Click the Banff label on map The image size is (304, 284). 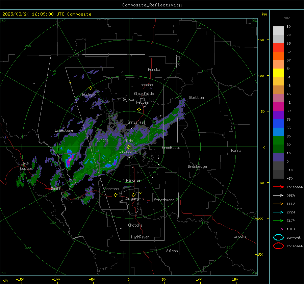point(56,188)
